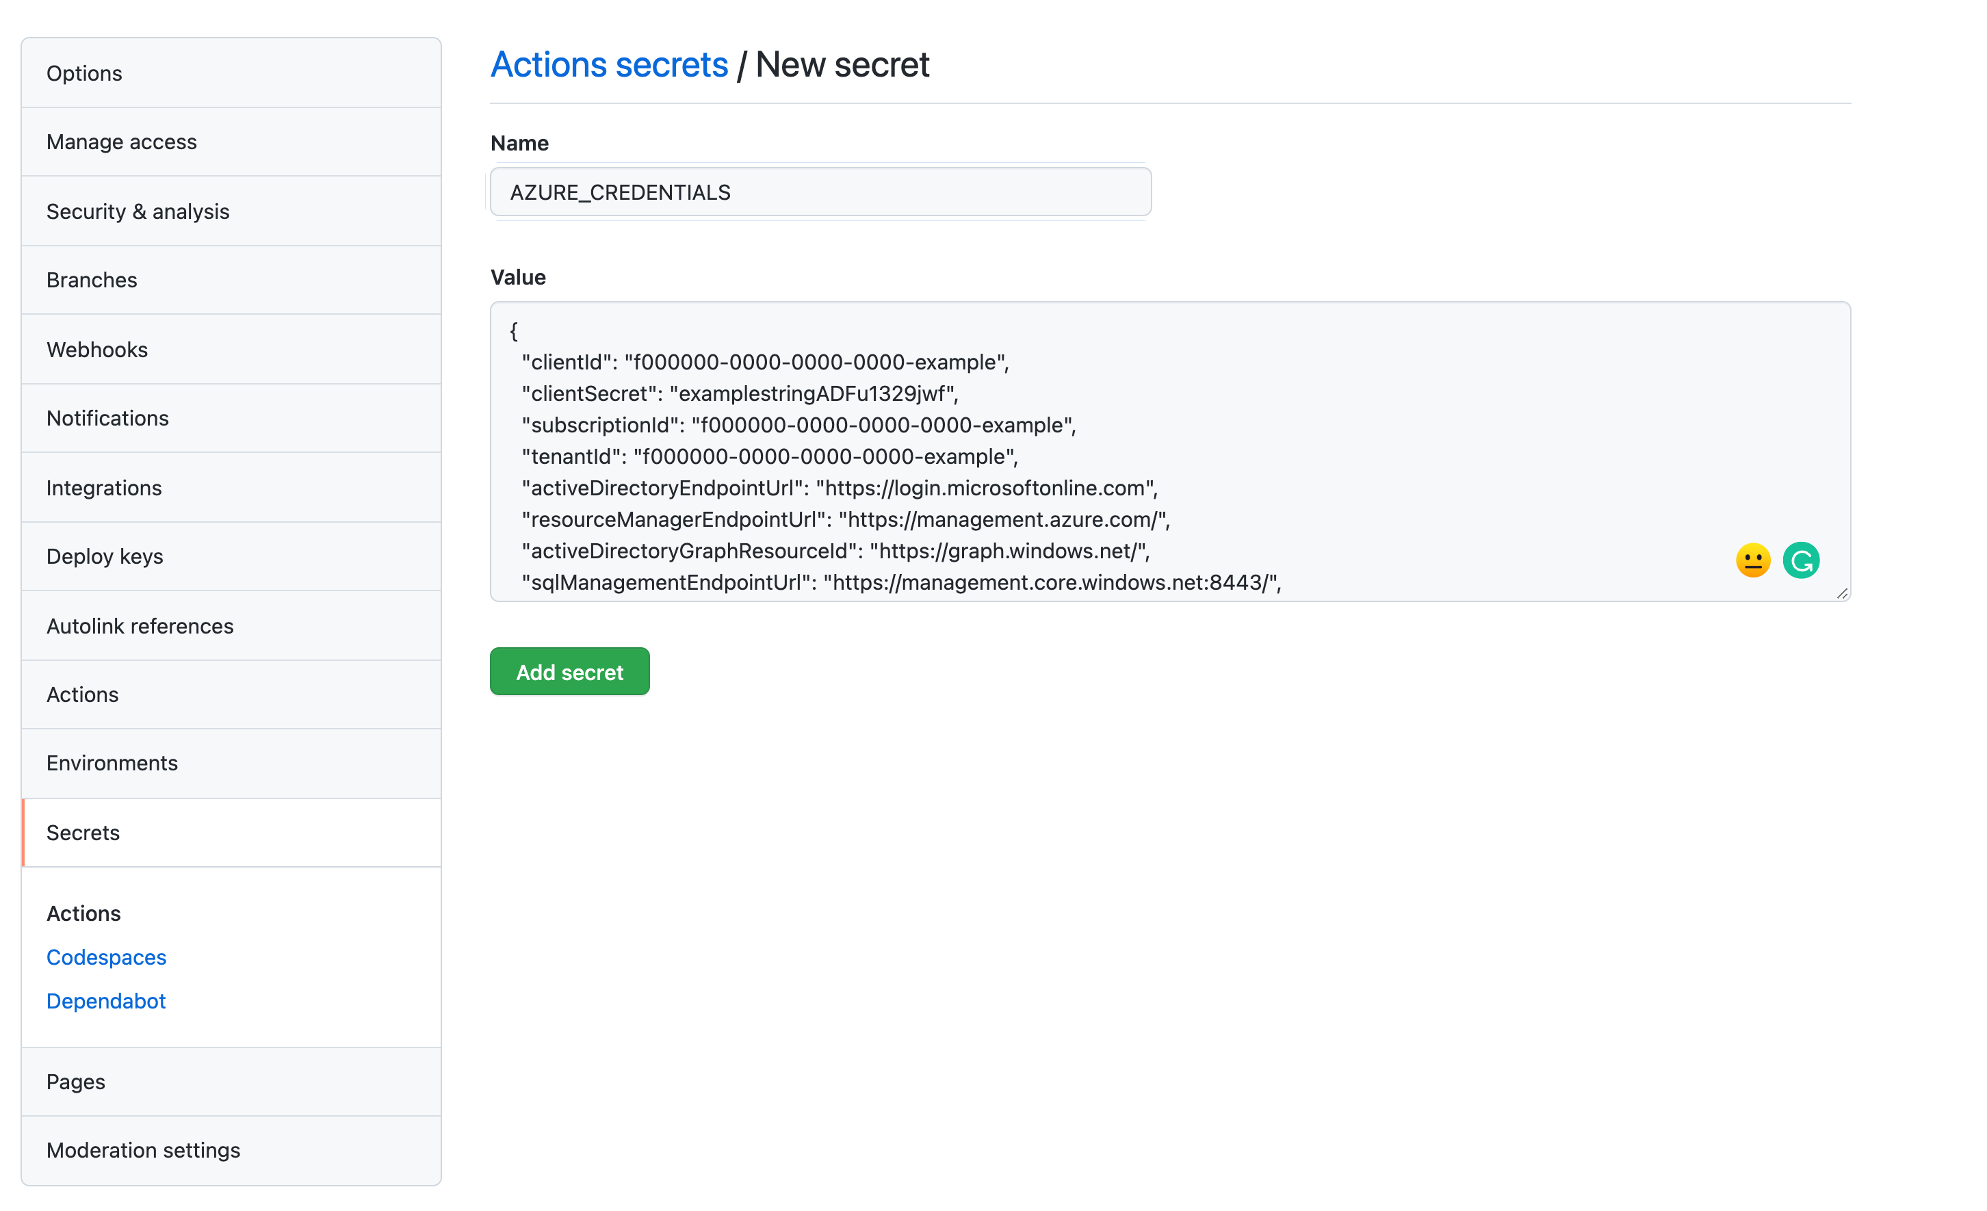Click the yellow emoji icon in textarea
1987x1211 pixels.
[x=1752, y=560]
